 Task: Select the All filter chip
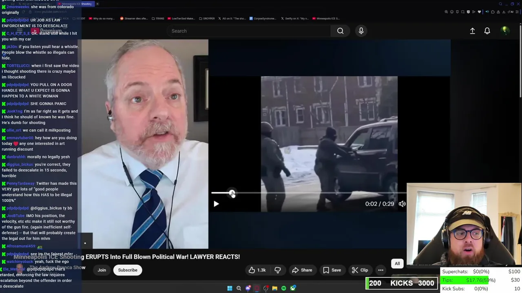[x=397, y=263]
